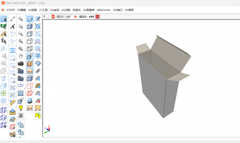The height and width of the screenshot is (143, 240).
Task: Click the paperclip with red X icon
Action: pyautogui.click(x=38, y=101)
